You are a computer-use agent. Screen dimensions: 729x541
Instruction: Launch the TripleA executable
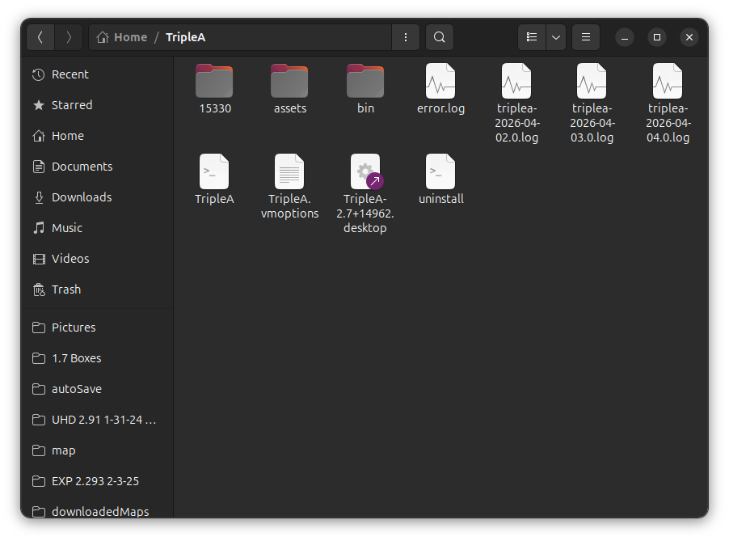pyautogui.click(x=214, y=172)
